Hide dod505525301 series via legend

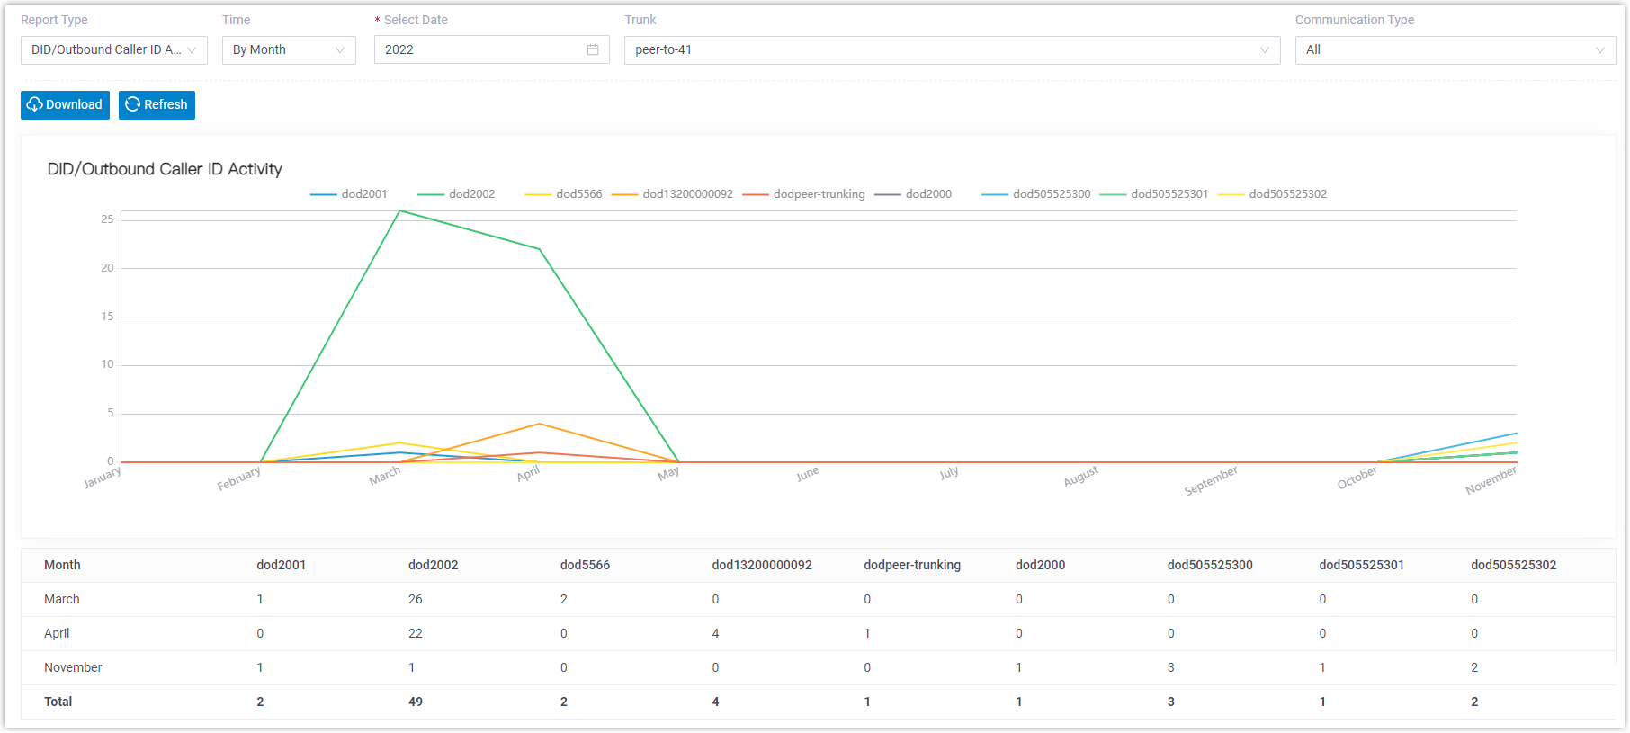click(x=1154, y=194)
